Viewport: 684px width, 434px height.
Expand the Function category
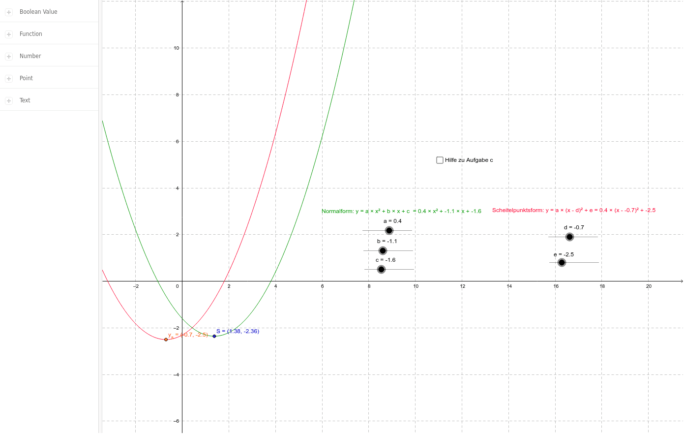point(9,34)
